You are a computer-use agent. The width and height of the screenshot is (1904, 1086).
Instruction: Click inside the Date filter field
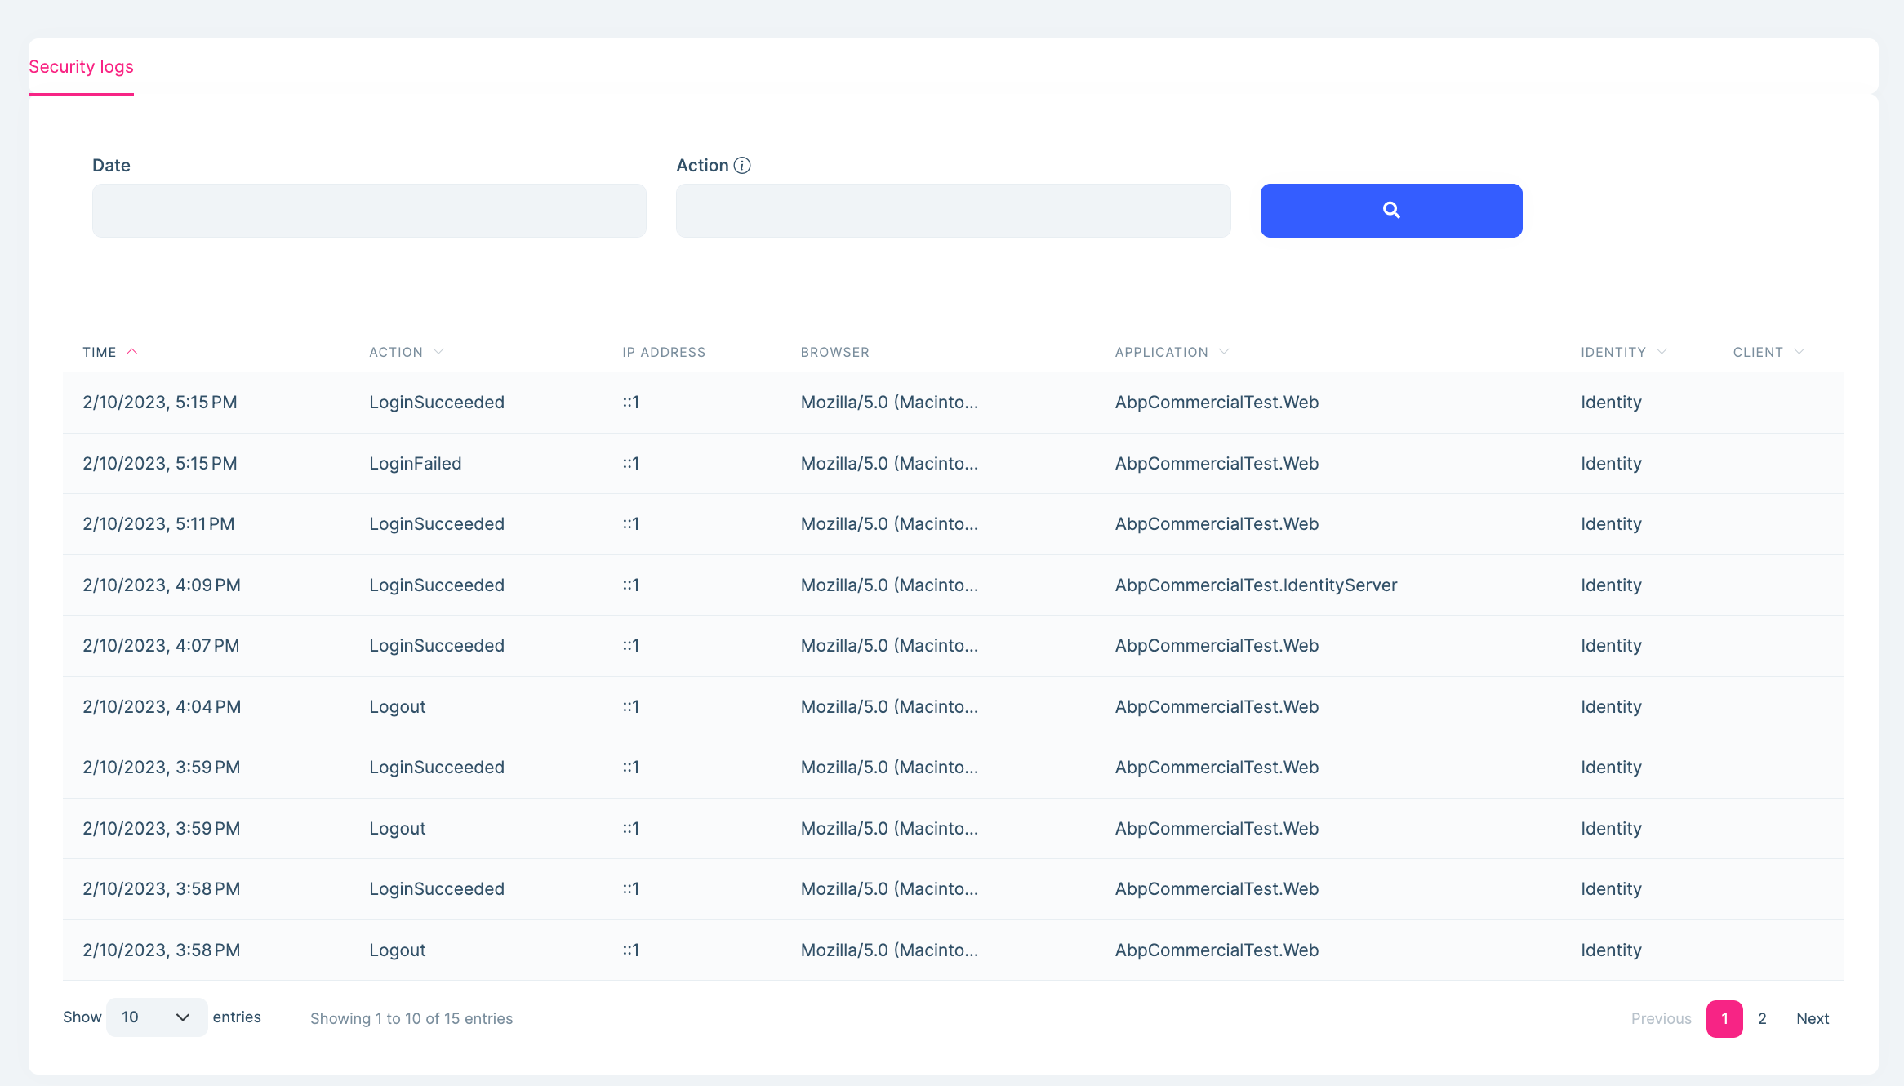(369, 210)
